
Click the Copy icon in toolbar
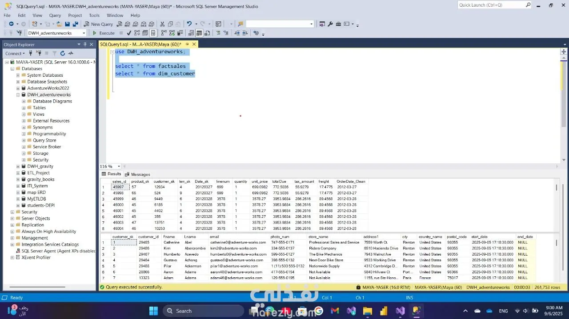170,24
